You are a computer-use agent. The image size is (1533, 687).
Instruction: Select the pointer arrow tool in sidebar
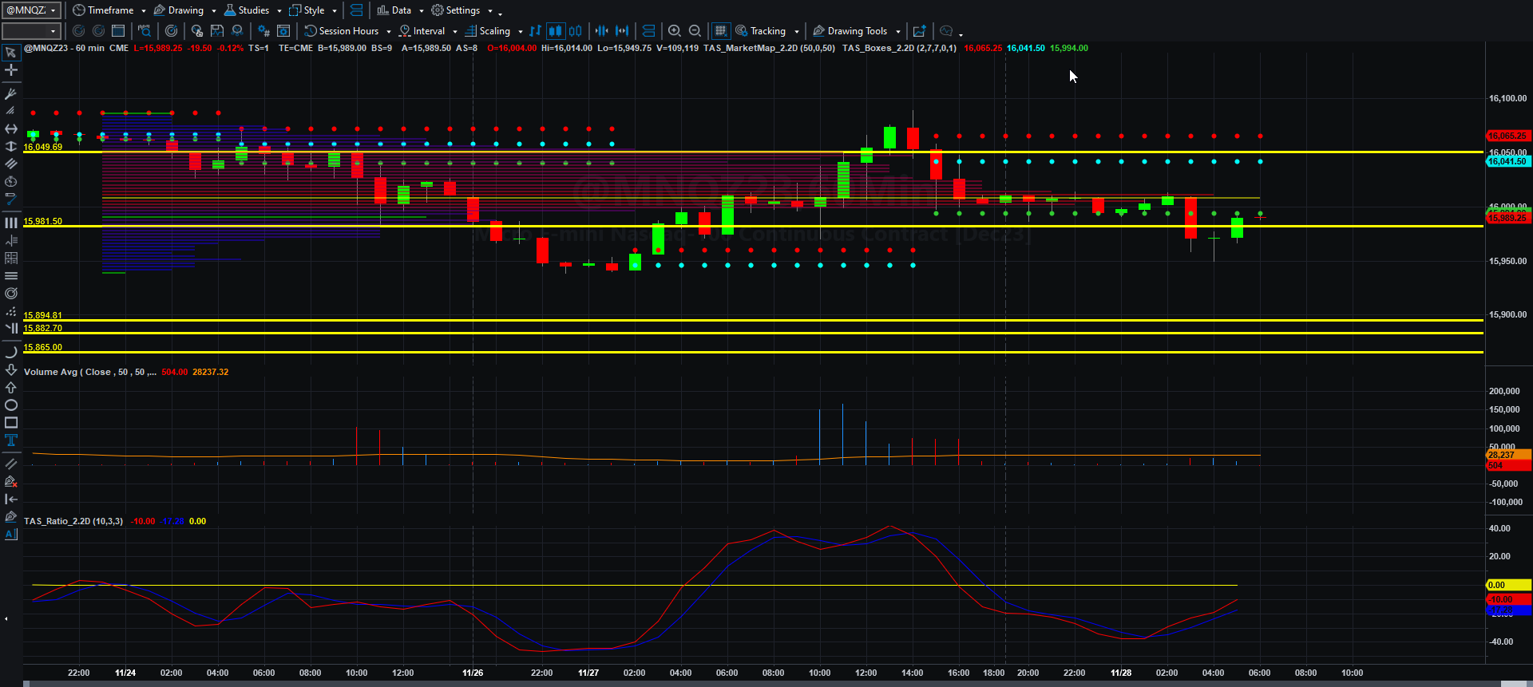click(x=11, y=53)
